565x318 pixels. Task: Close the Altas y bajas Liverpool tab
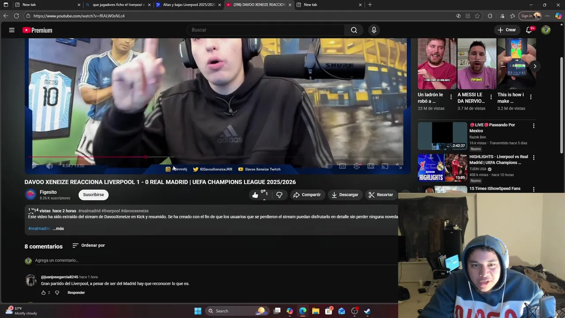point(219,5)
